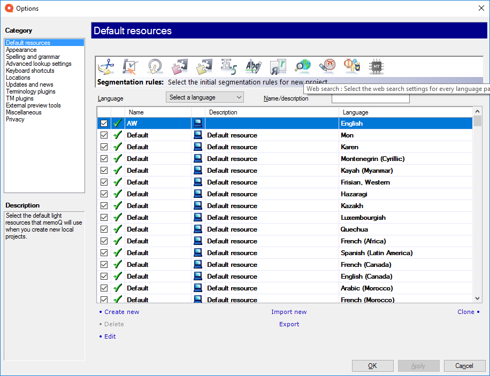Select the MT settings chip icon
Screen dimensions: 490x376
(x=377, y=67)
